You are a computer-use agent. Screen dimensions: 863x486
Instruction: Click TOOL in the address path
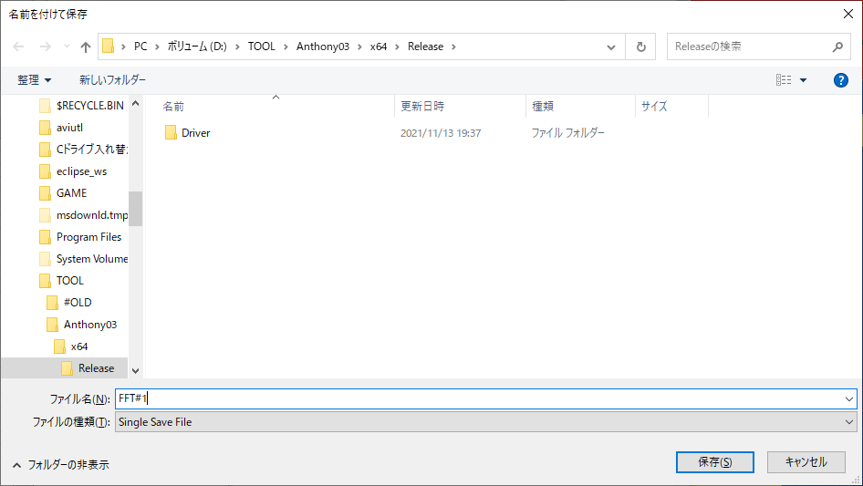coord(262,47)
